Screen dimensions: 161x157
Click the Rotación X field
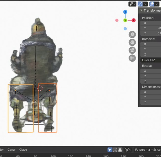coord(151,44)
